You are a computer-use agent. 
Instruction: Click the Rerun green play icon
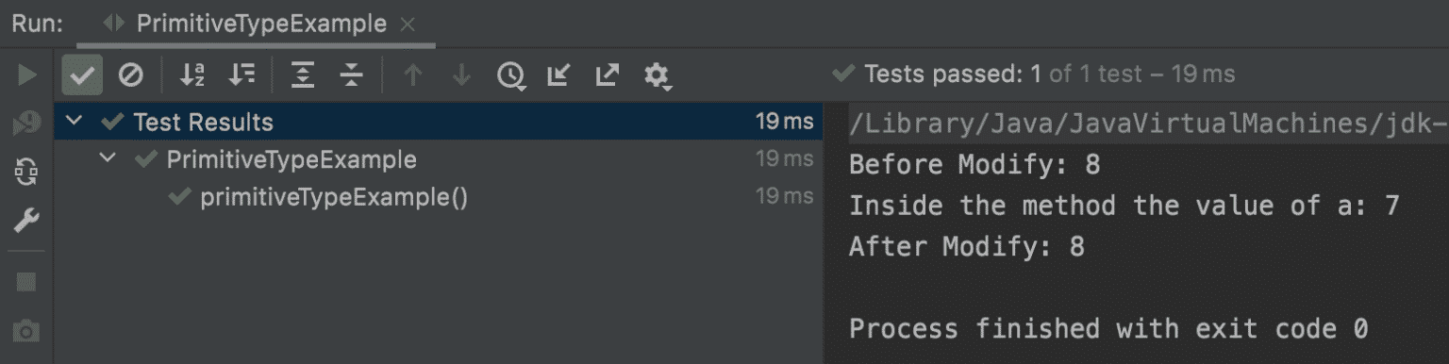(26, 74)
